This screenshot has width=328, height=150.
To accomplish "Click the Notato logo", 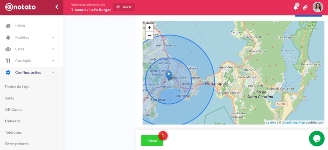I will (20, 7).
